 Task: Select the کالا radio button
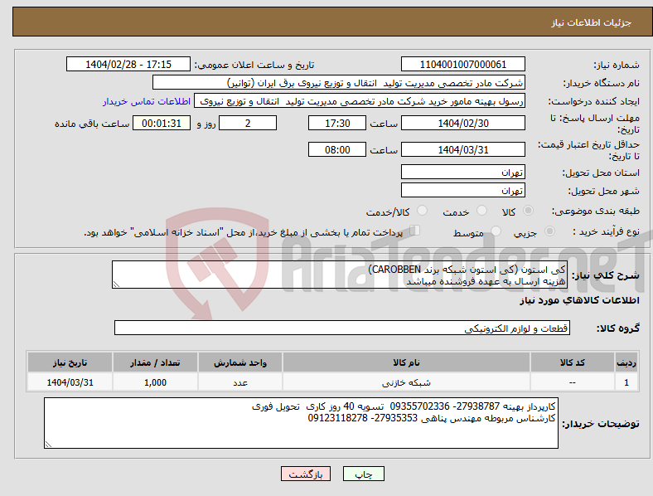point(528,211)
